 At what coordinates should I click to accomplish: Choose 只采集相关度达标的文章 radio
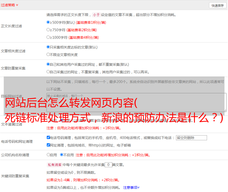(x=48, y=47)
